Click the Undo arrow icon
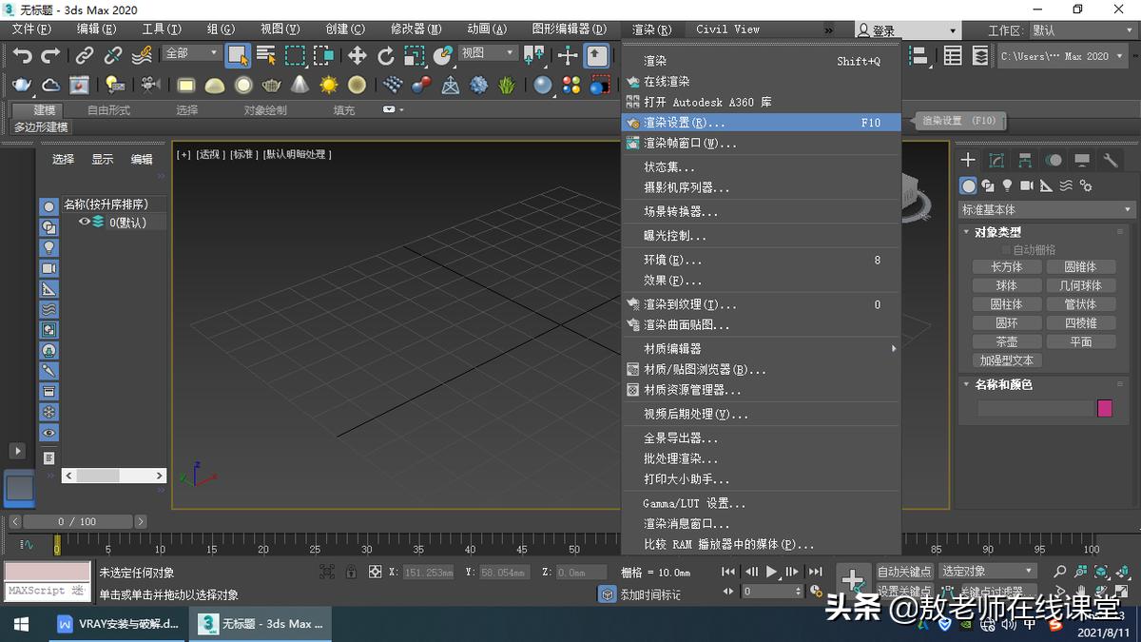This screenshot has width=1141, height=642. pyautogui.click(x=21, y=55)
